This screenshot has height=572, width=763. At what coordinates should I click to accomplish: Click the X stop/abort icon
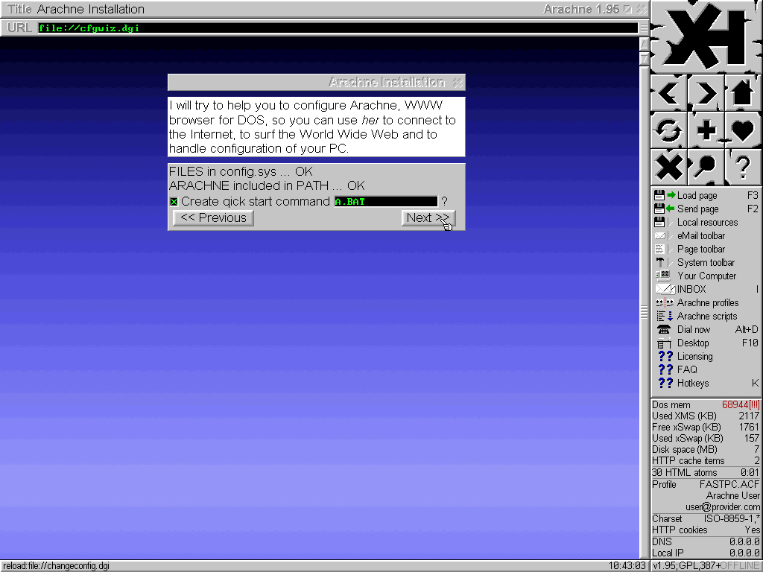pos(669,167)
